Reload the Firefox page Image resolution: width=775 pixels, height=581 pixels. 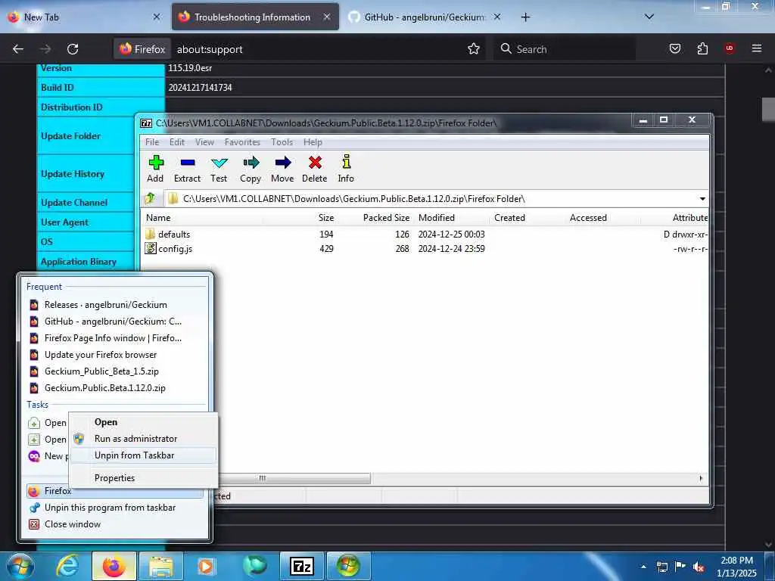tap(73, 49)
